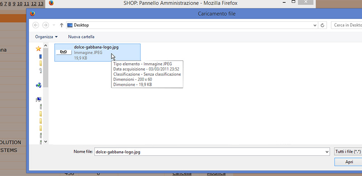
Task: Open page 9 link on the background page
Action: [x=14, y=4]
